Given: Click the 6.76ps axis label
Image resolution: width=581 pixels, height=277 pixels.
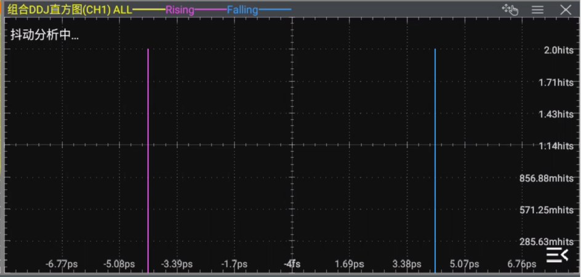Looking at the screenshot, I should point(522,264).
